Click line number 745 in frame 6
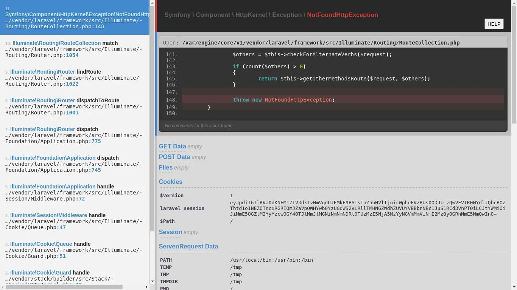Viewport: 517px width, 290px height. pyautogui.click(x=96, y=170)
